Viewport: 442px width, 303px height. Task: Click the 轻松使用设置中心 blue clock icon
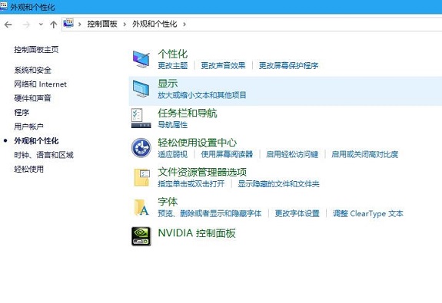pyautogui.click(x=141, y=148)
